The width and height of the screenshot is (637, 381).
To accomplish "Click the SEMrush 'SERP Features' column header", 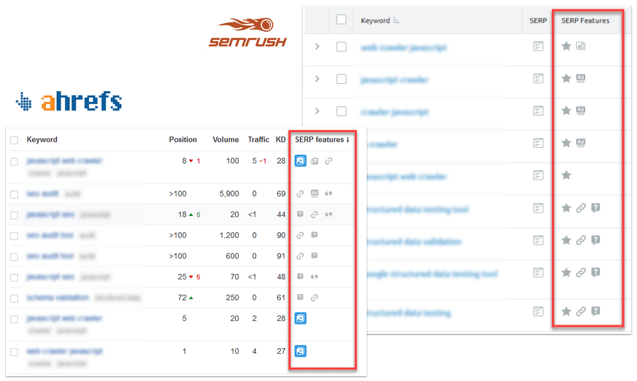I will pos(585,20).
